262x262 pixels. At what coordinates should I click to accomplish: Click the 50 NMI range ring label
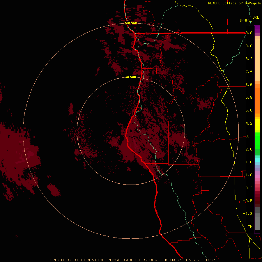click(131, 77)
